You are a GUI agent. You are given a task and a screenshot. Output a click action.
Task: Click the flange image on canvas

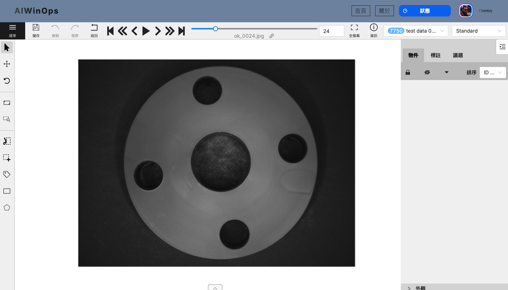coord(217,163)
